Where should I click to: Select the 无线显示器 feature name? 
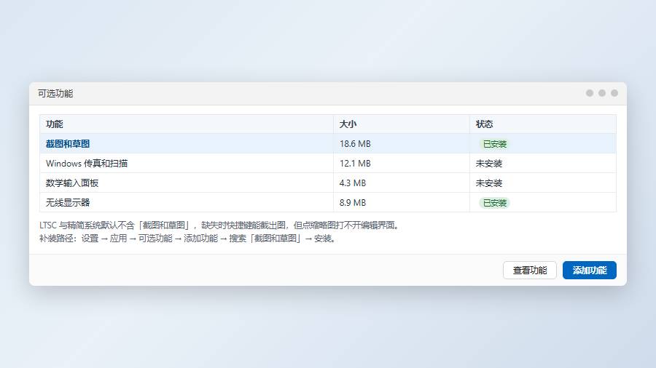coord(68,202)
